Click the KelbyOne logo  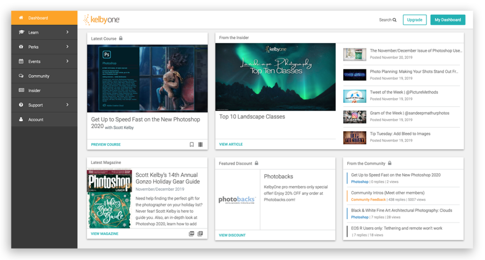pyautogui.click(x=101, y=20)
